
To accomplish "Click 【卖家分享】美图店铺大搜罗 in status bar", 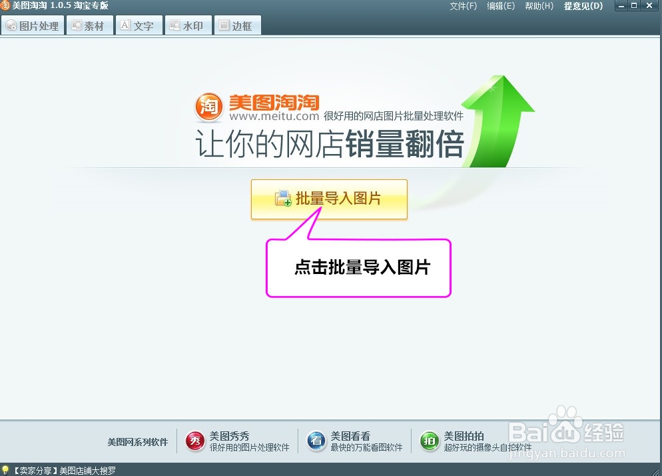I will 64,471.
